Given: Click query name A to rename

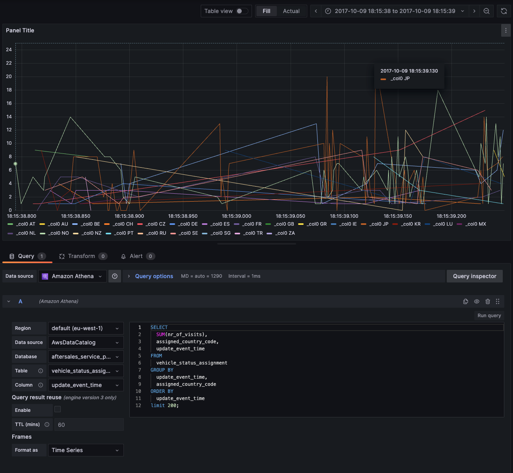Looking at the screenshot, I should 21,301.
